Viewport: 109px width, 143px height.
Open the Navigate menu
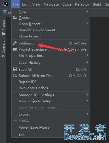51,4
